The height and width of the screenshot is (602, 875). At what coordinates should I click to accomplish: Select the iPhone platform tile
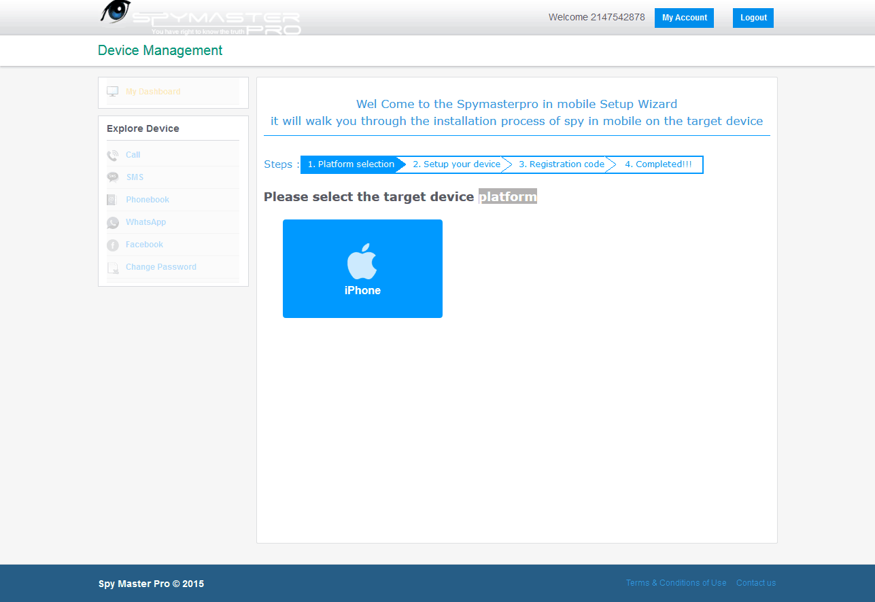362,268
